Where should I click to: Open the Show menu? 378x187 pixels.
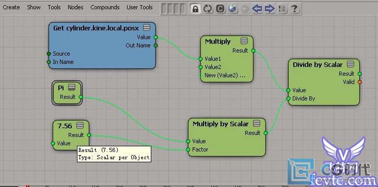[34, 7]
